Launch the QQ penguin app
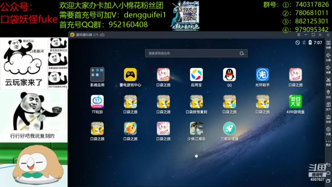This screenshot has width=332, height=187. tap(229, 75)
